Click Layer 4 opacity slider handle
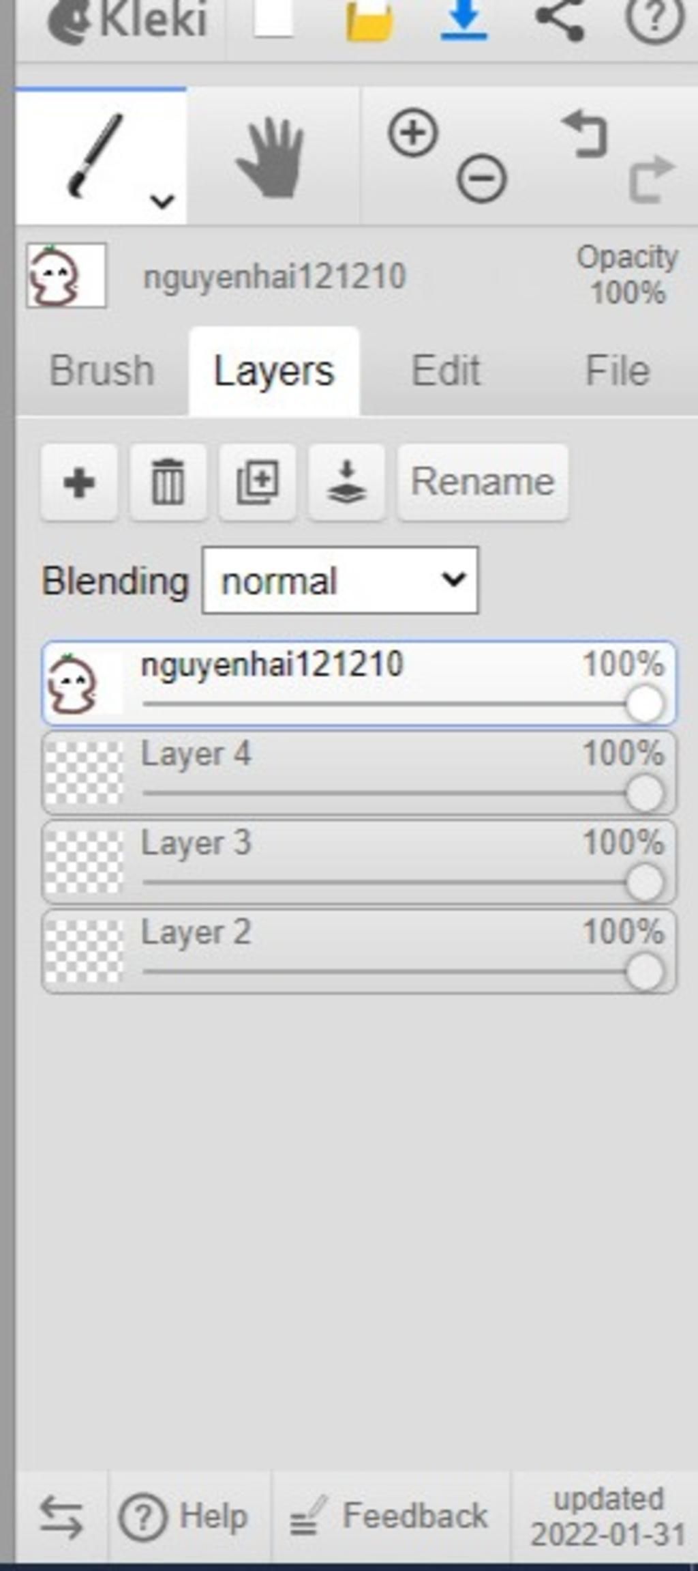This screenshot has width=698, height=1571. click(x=644, y=793)
